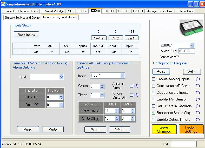Screen dimensions: 205x148
Task: Open the EZSrve/EZBridge tab
Action: tap(52, 11)
